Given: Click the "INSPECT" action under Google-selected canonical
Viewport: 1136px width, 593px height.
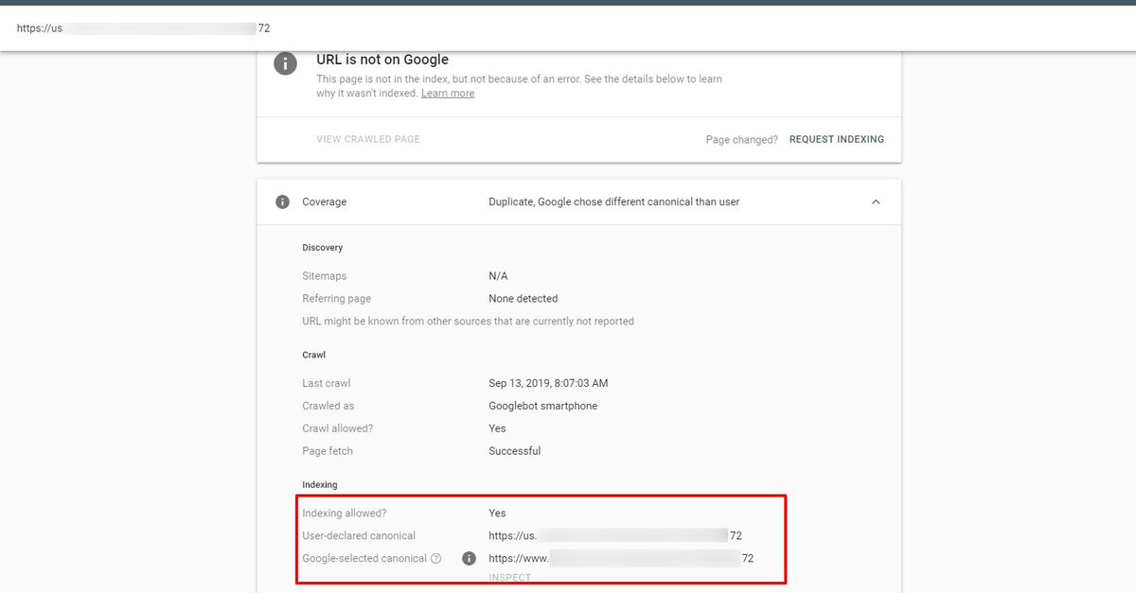Looking at the screenshot, I should click(x=509, y=577).
